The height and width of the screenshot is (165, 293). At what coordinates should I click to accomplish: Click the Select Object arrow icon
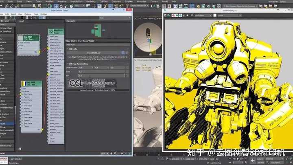[x=34, y=6]
